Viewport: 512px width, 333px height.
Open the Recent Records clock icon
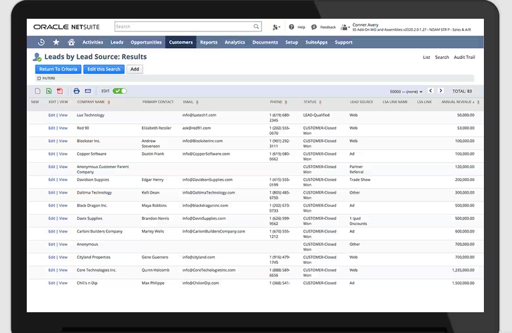point(41,42)
